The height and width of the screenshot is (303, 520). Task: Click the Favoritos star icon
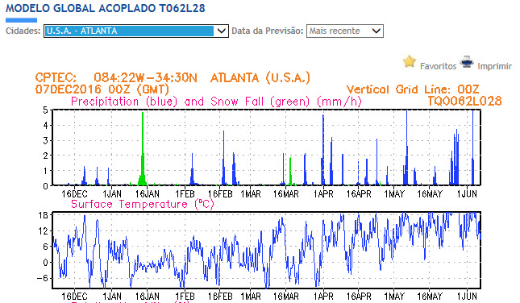[410, 61]
